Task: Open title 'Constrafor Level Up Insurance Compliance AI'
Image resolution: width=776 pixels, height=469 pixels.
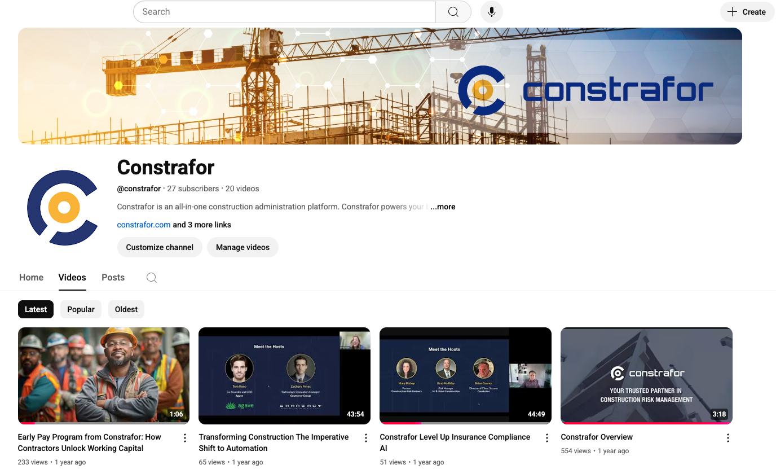Action: [x=455, y=442]
